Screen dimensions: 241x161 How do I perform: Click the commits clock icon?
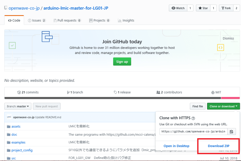coord(19,92)
